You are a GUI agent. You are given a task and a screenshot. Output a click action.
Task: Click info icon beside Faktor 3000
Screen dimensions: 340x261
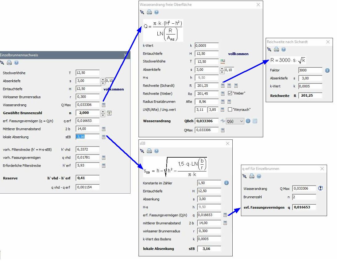tap(327, 70)
